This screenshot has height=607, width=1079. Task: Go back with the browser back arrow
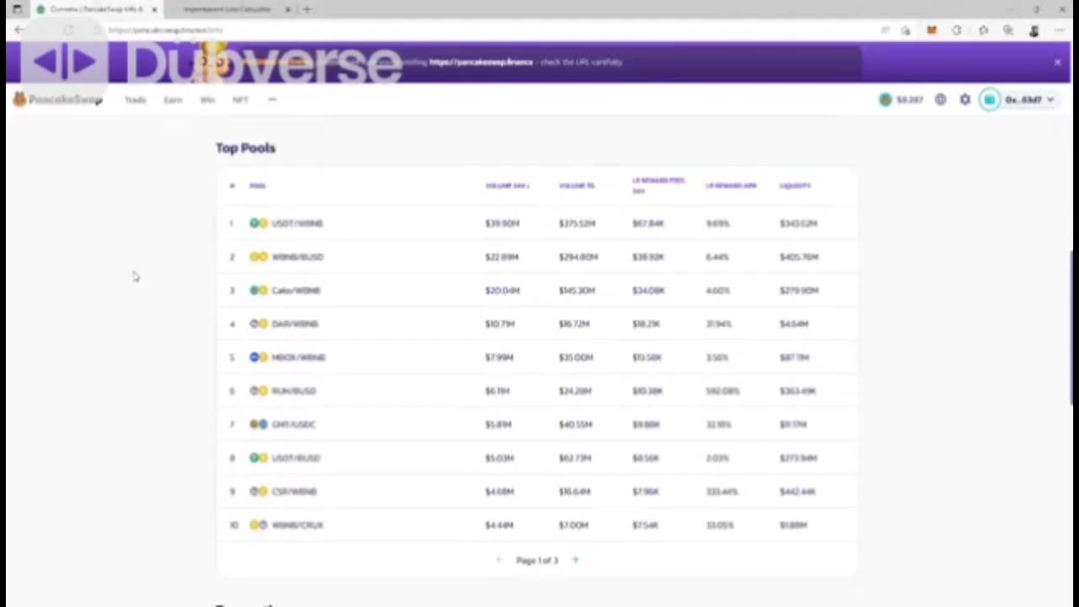(x=19, y=30)
